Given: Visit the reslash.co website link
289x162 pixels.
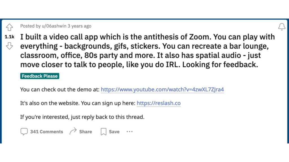Looking at the screenshot, I should coord(159,103).
